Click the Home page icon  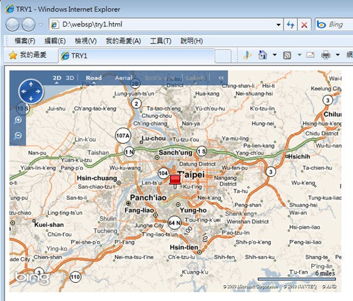(262, 55)
